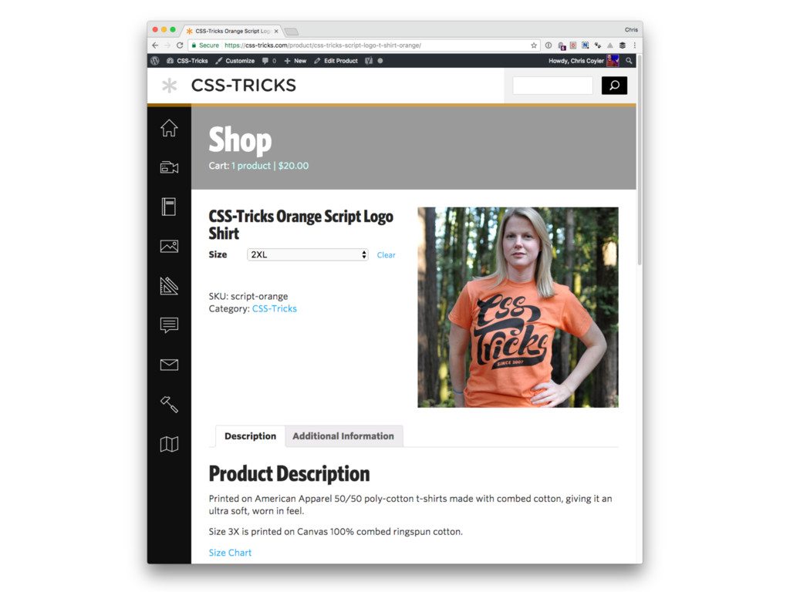Open the Size Chart link

tap(230, 552)
